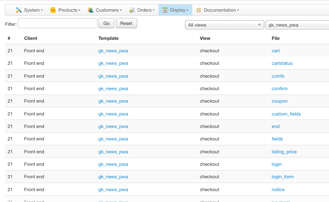Open the gk_news_pwa template dropdown

coord(297,25)
